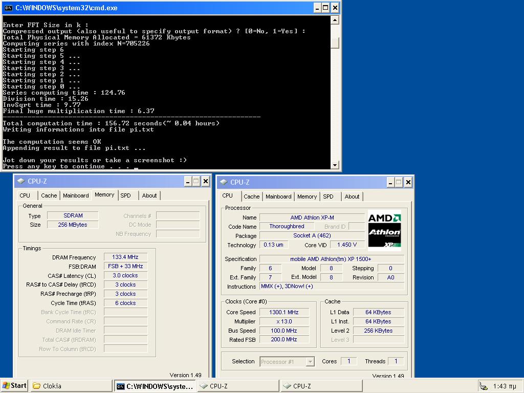
Task: Select Memory tab in the left CPU-Z window
Action: tap(104, 194)
